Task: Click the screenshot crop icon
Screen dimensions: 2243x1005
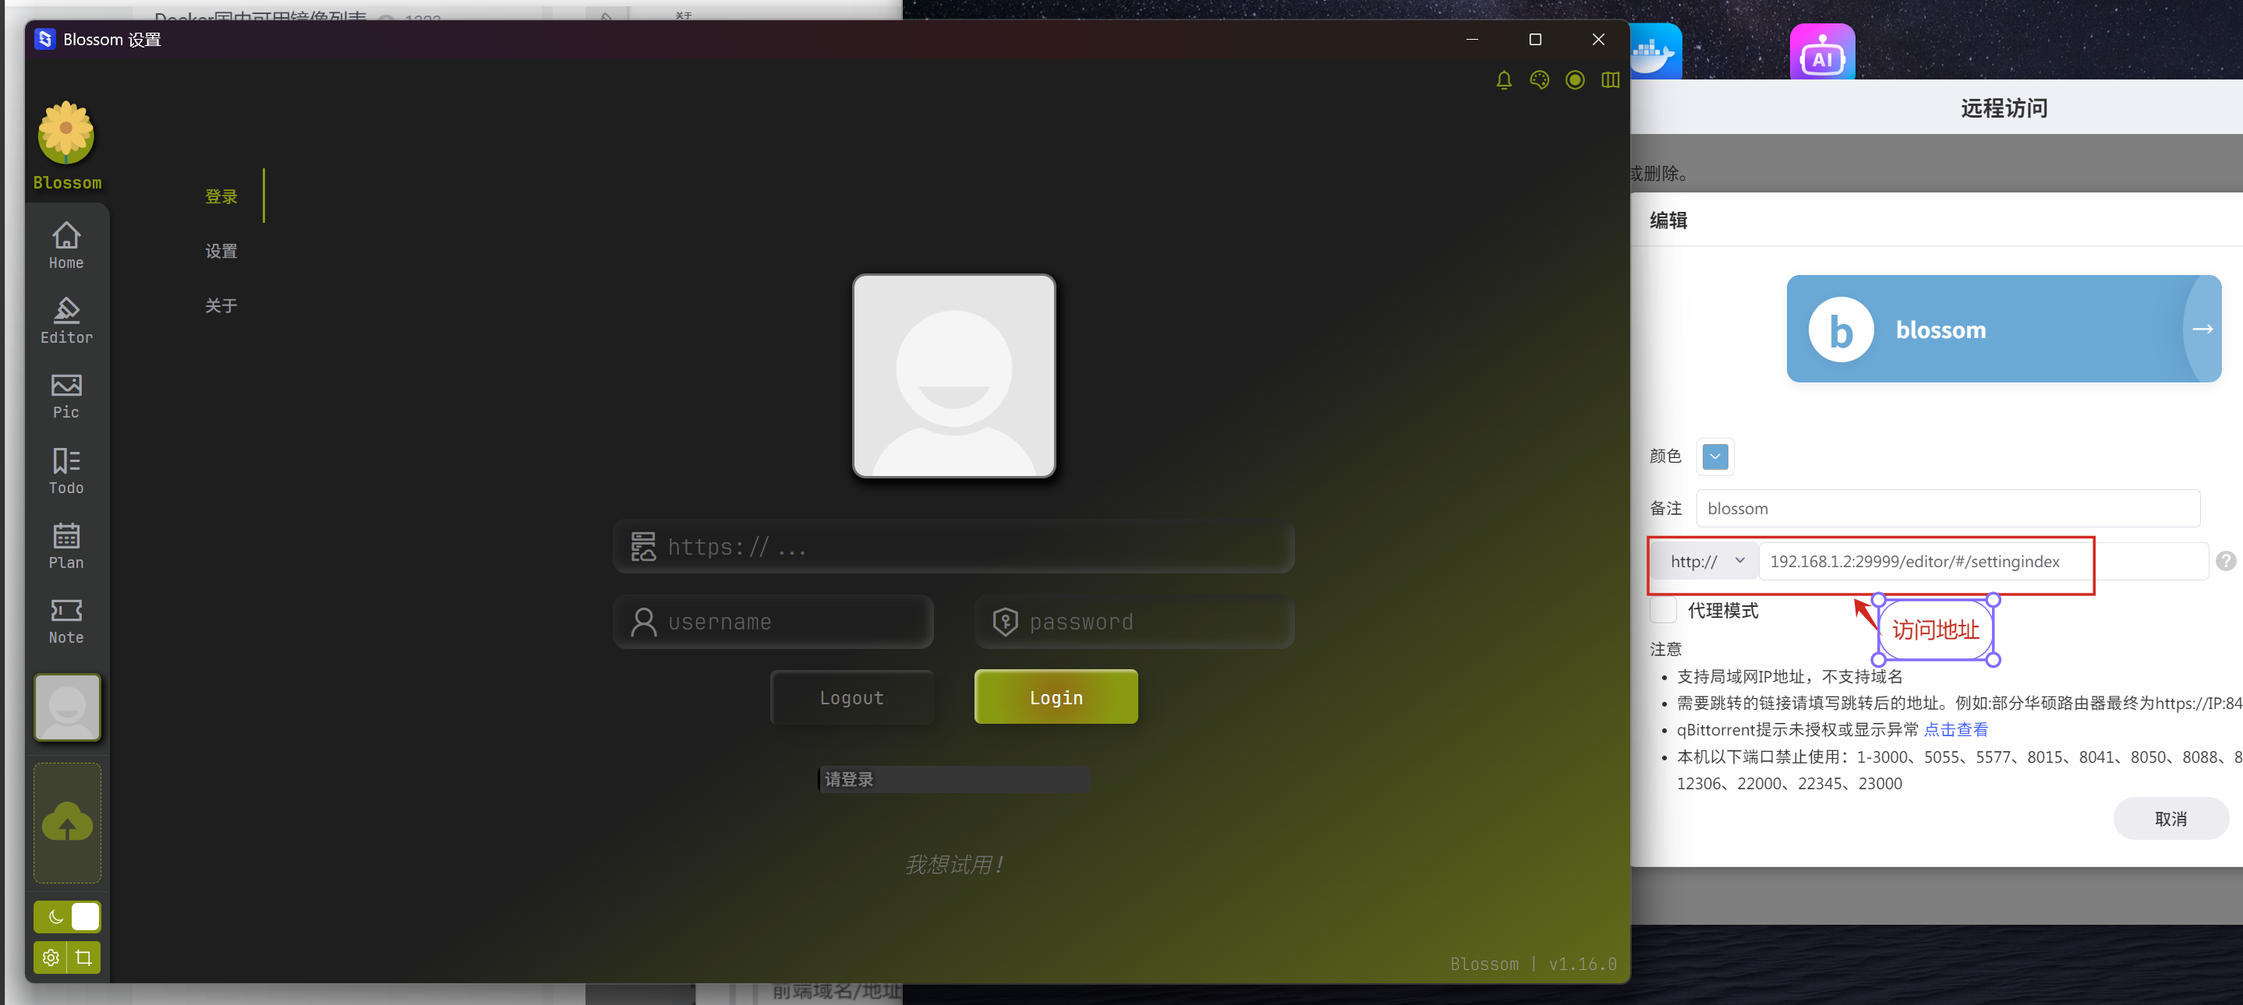Action: tap(83, 957)
